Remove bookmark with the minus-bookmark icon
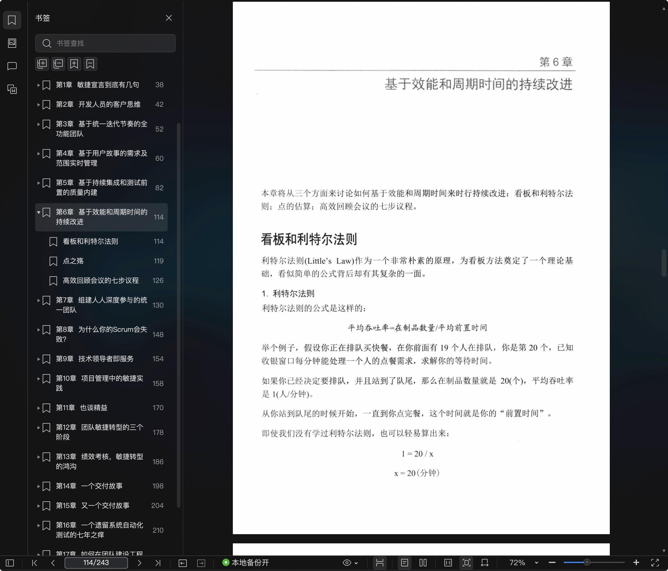Image resolution: width=668 pixels, height=571 pixels. pos(90,64)
